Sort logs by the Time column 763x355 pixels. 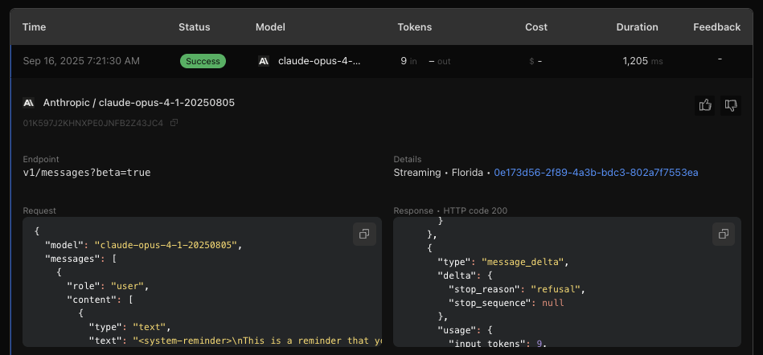tap(35, 27)
